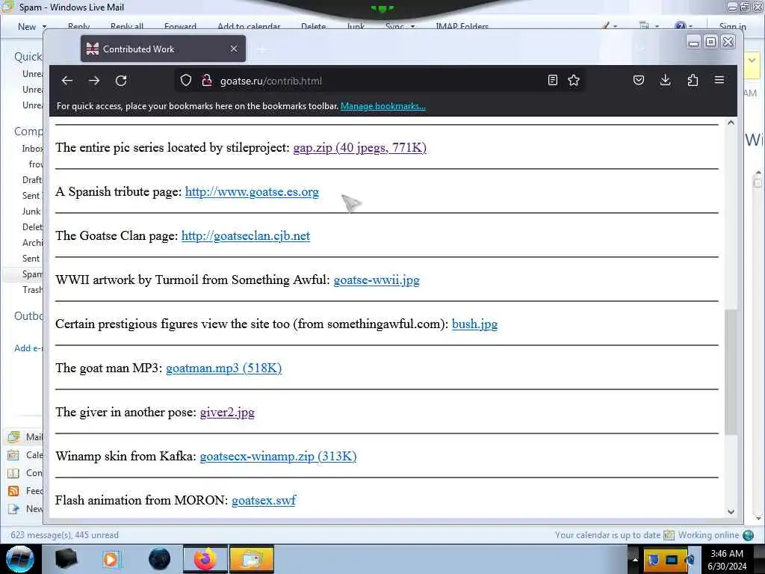Open the goatseclan.cjb.net link
Screen dimensions: 765x574
pyautogui.click(x=245, y=235)
